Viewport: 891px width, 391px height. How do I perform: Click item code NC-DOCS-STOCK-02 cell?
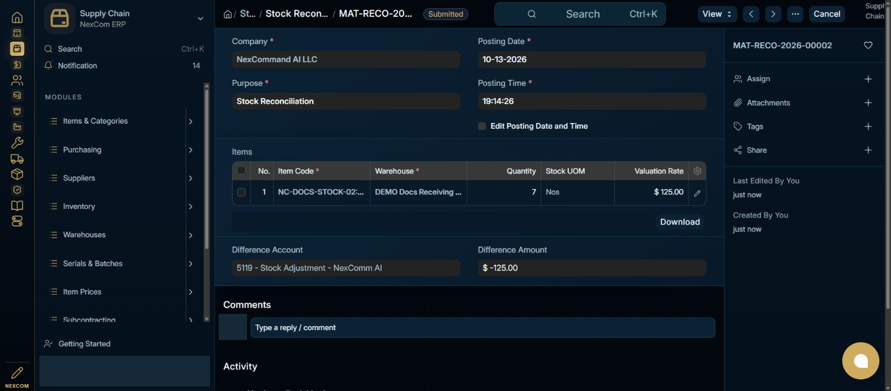(321, 192)
